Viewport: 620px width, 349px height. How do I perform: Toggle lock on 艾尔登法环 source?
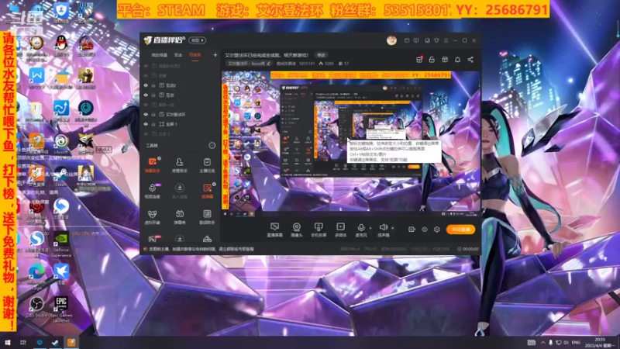coord(153,114)
